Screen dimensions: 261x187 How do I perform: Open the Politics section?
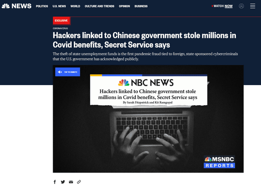pyautogui.click(x=42, y=6)
